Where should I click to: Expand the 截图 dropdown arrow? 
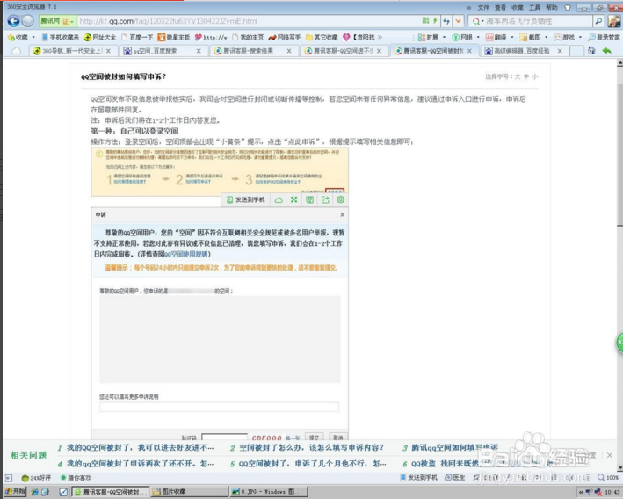(546, 37)
